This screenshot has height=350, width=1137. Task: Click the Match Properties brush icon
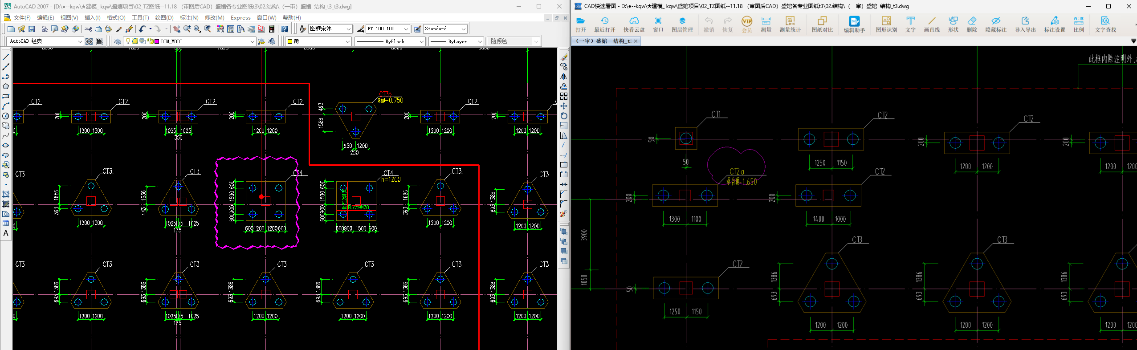119,29
